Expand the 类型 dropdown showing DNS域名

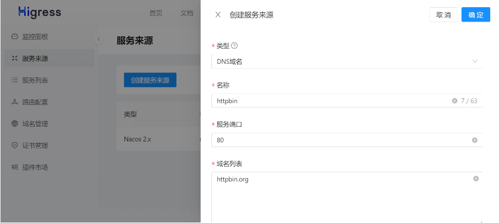[x=346, y=62]
